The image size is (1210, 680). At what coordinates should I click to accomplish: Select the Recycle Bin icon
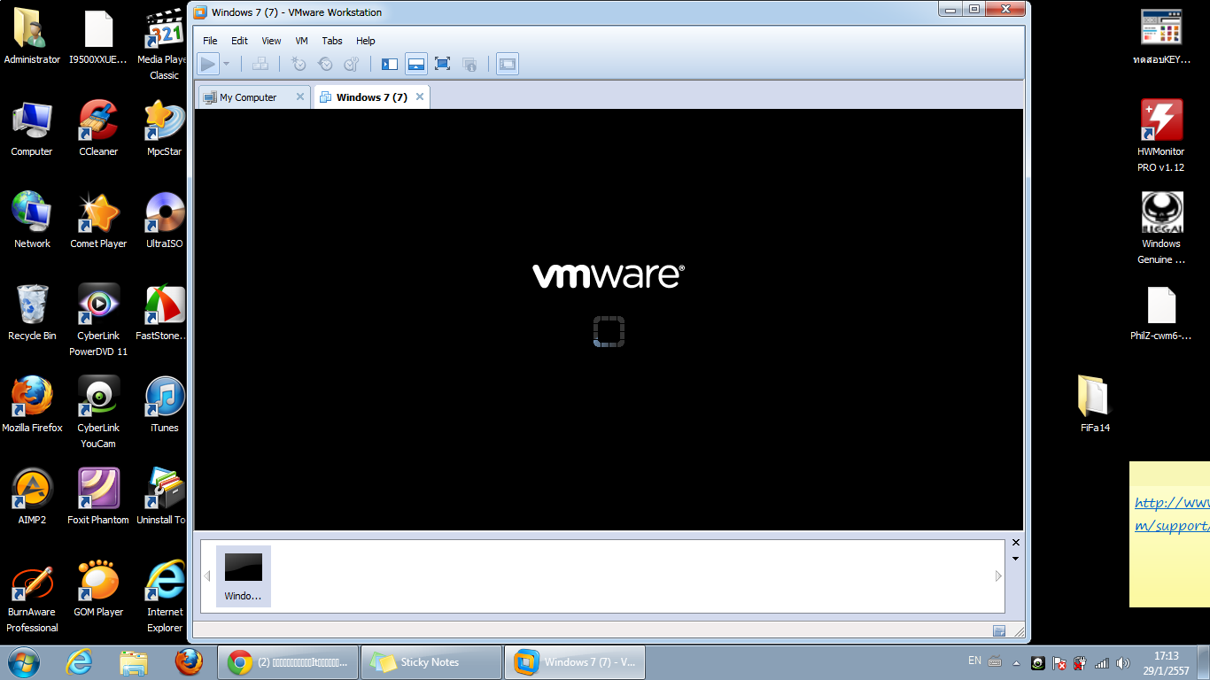click(32, 313)
